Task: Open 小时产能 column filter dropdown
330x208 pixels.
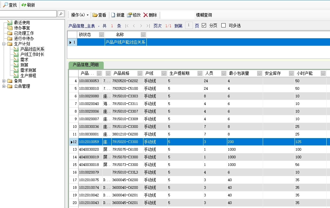Action: tap(323, 74)
